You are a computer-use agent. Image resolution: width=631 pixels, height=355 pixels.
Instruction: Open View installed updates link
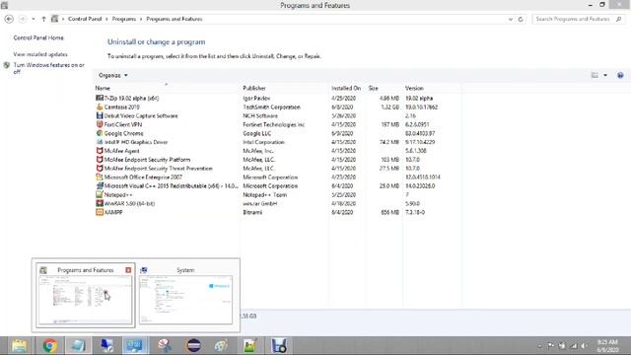click(40, 54)
